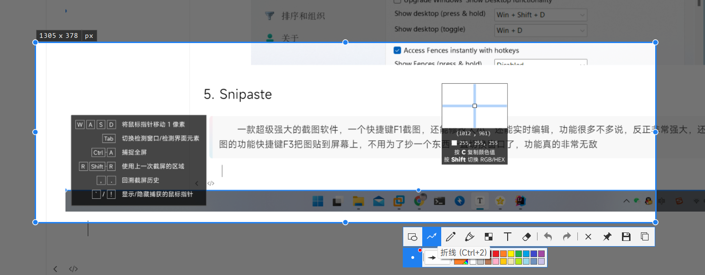Screen dimensions: 705x275
Task: Choose the arrow line style box
Action: pyautogui.click(x=433, y=258)
